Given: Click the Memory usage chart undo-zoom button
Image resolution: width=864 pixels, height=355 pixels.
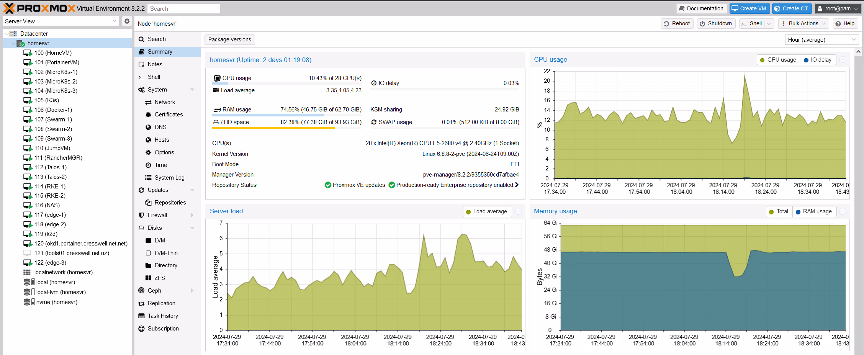Looking at the screenshot, I should point(843,211).
